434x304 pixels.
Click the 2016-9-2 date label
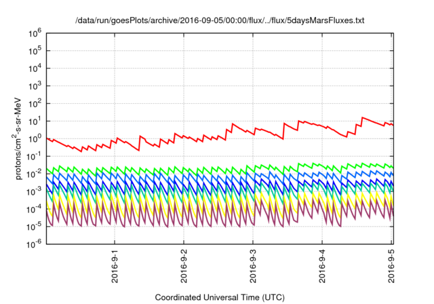[184, 266]
